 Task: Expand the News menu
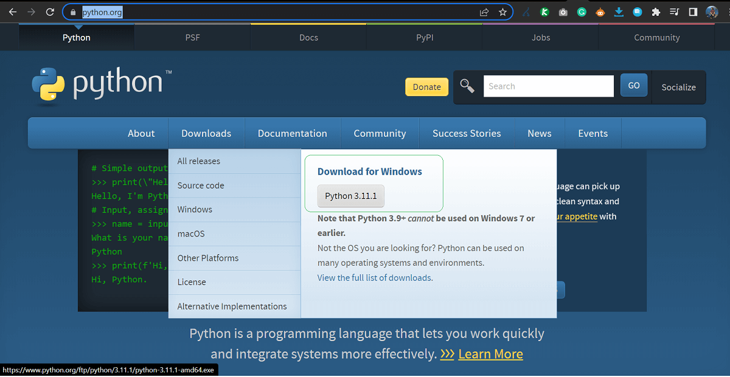click(540, 133)
